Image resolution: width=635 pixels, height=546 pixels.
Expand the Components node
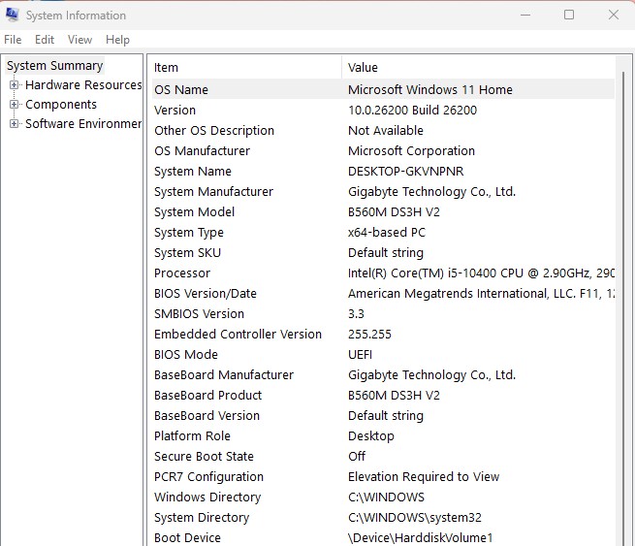click(x=14, y=105)
